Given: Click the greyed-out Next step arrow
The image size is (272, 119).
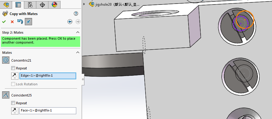Looking at the screenshot, I should (78, 22).
